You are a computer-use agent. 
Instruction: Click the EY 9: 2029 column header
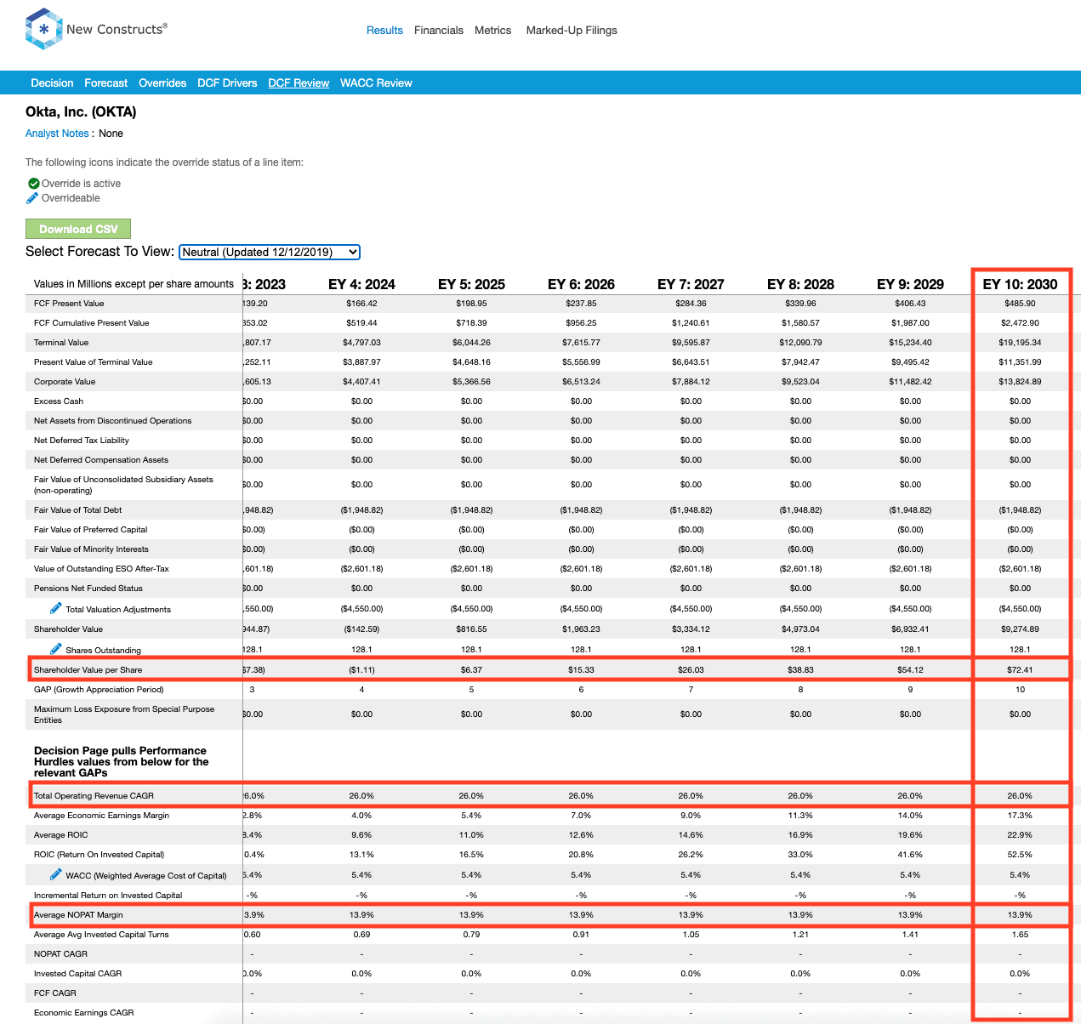point(910,284)
